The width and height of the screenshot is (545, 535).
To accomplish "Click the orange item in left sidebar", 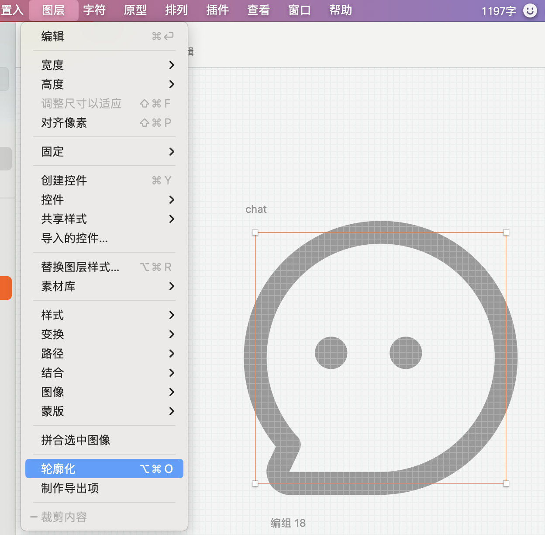I will pyautogui.click(x=6, y=288).
